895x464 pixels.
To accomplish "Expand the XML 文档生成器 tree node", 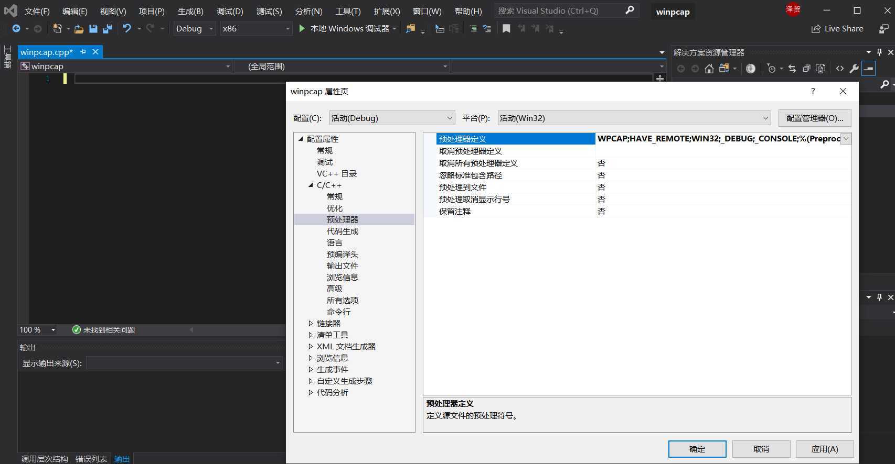I will [311, 347].
